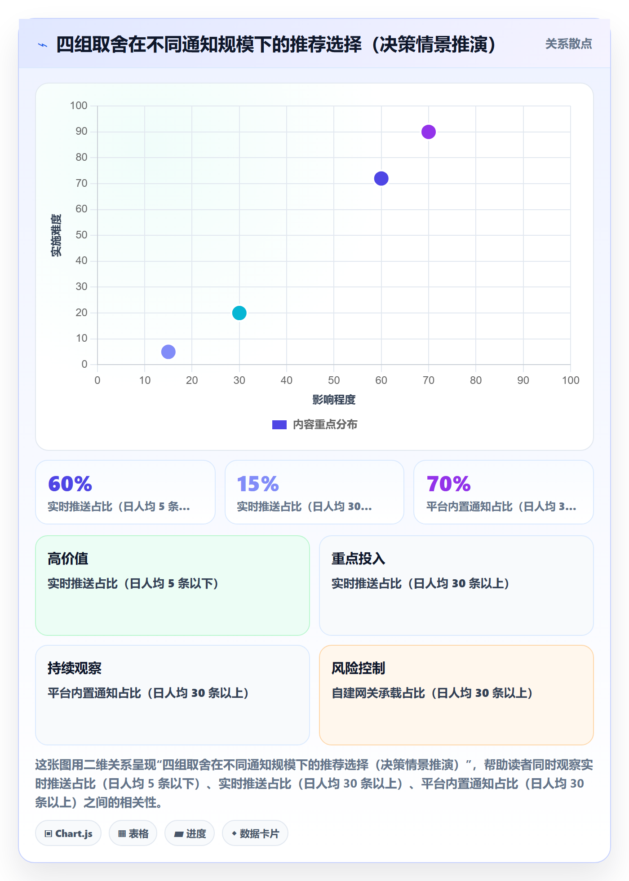Click the 数据卡片 chip diamond icon
This screenshot has height=881, width=629.
pyautogui.click(x=234, y=833)
